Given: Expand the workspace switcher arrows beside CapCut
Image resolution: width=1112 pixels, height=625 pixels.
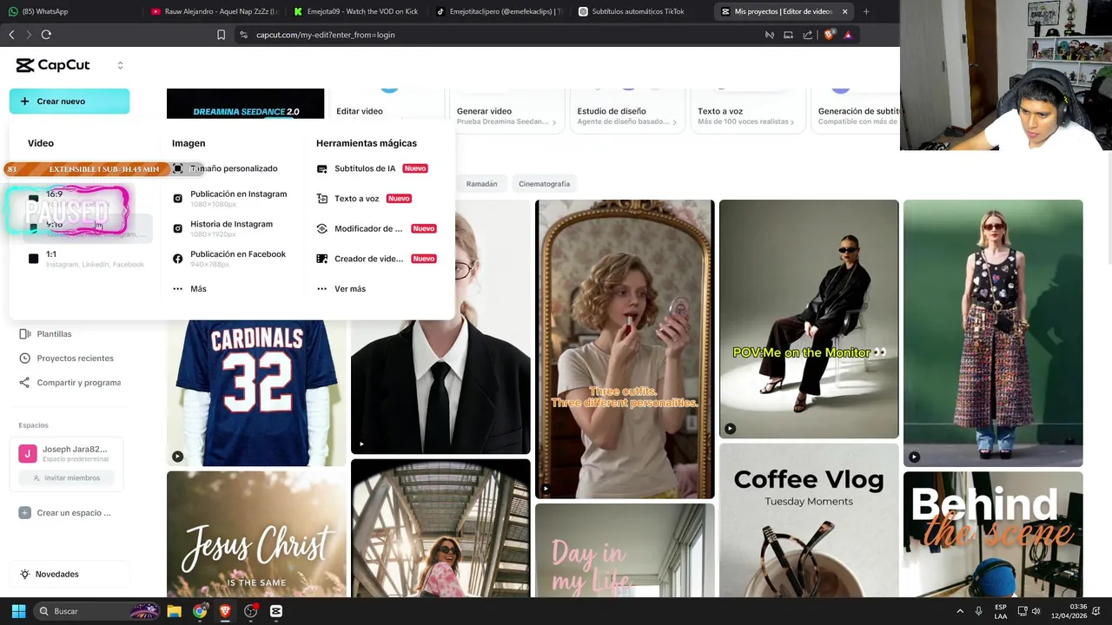Looking at the screenshot, I should click(x=120, y=65).
